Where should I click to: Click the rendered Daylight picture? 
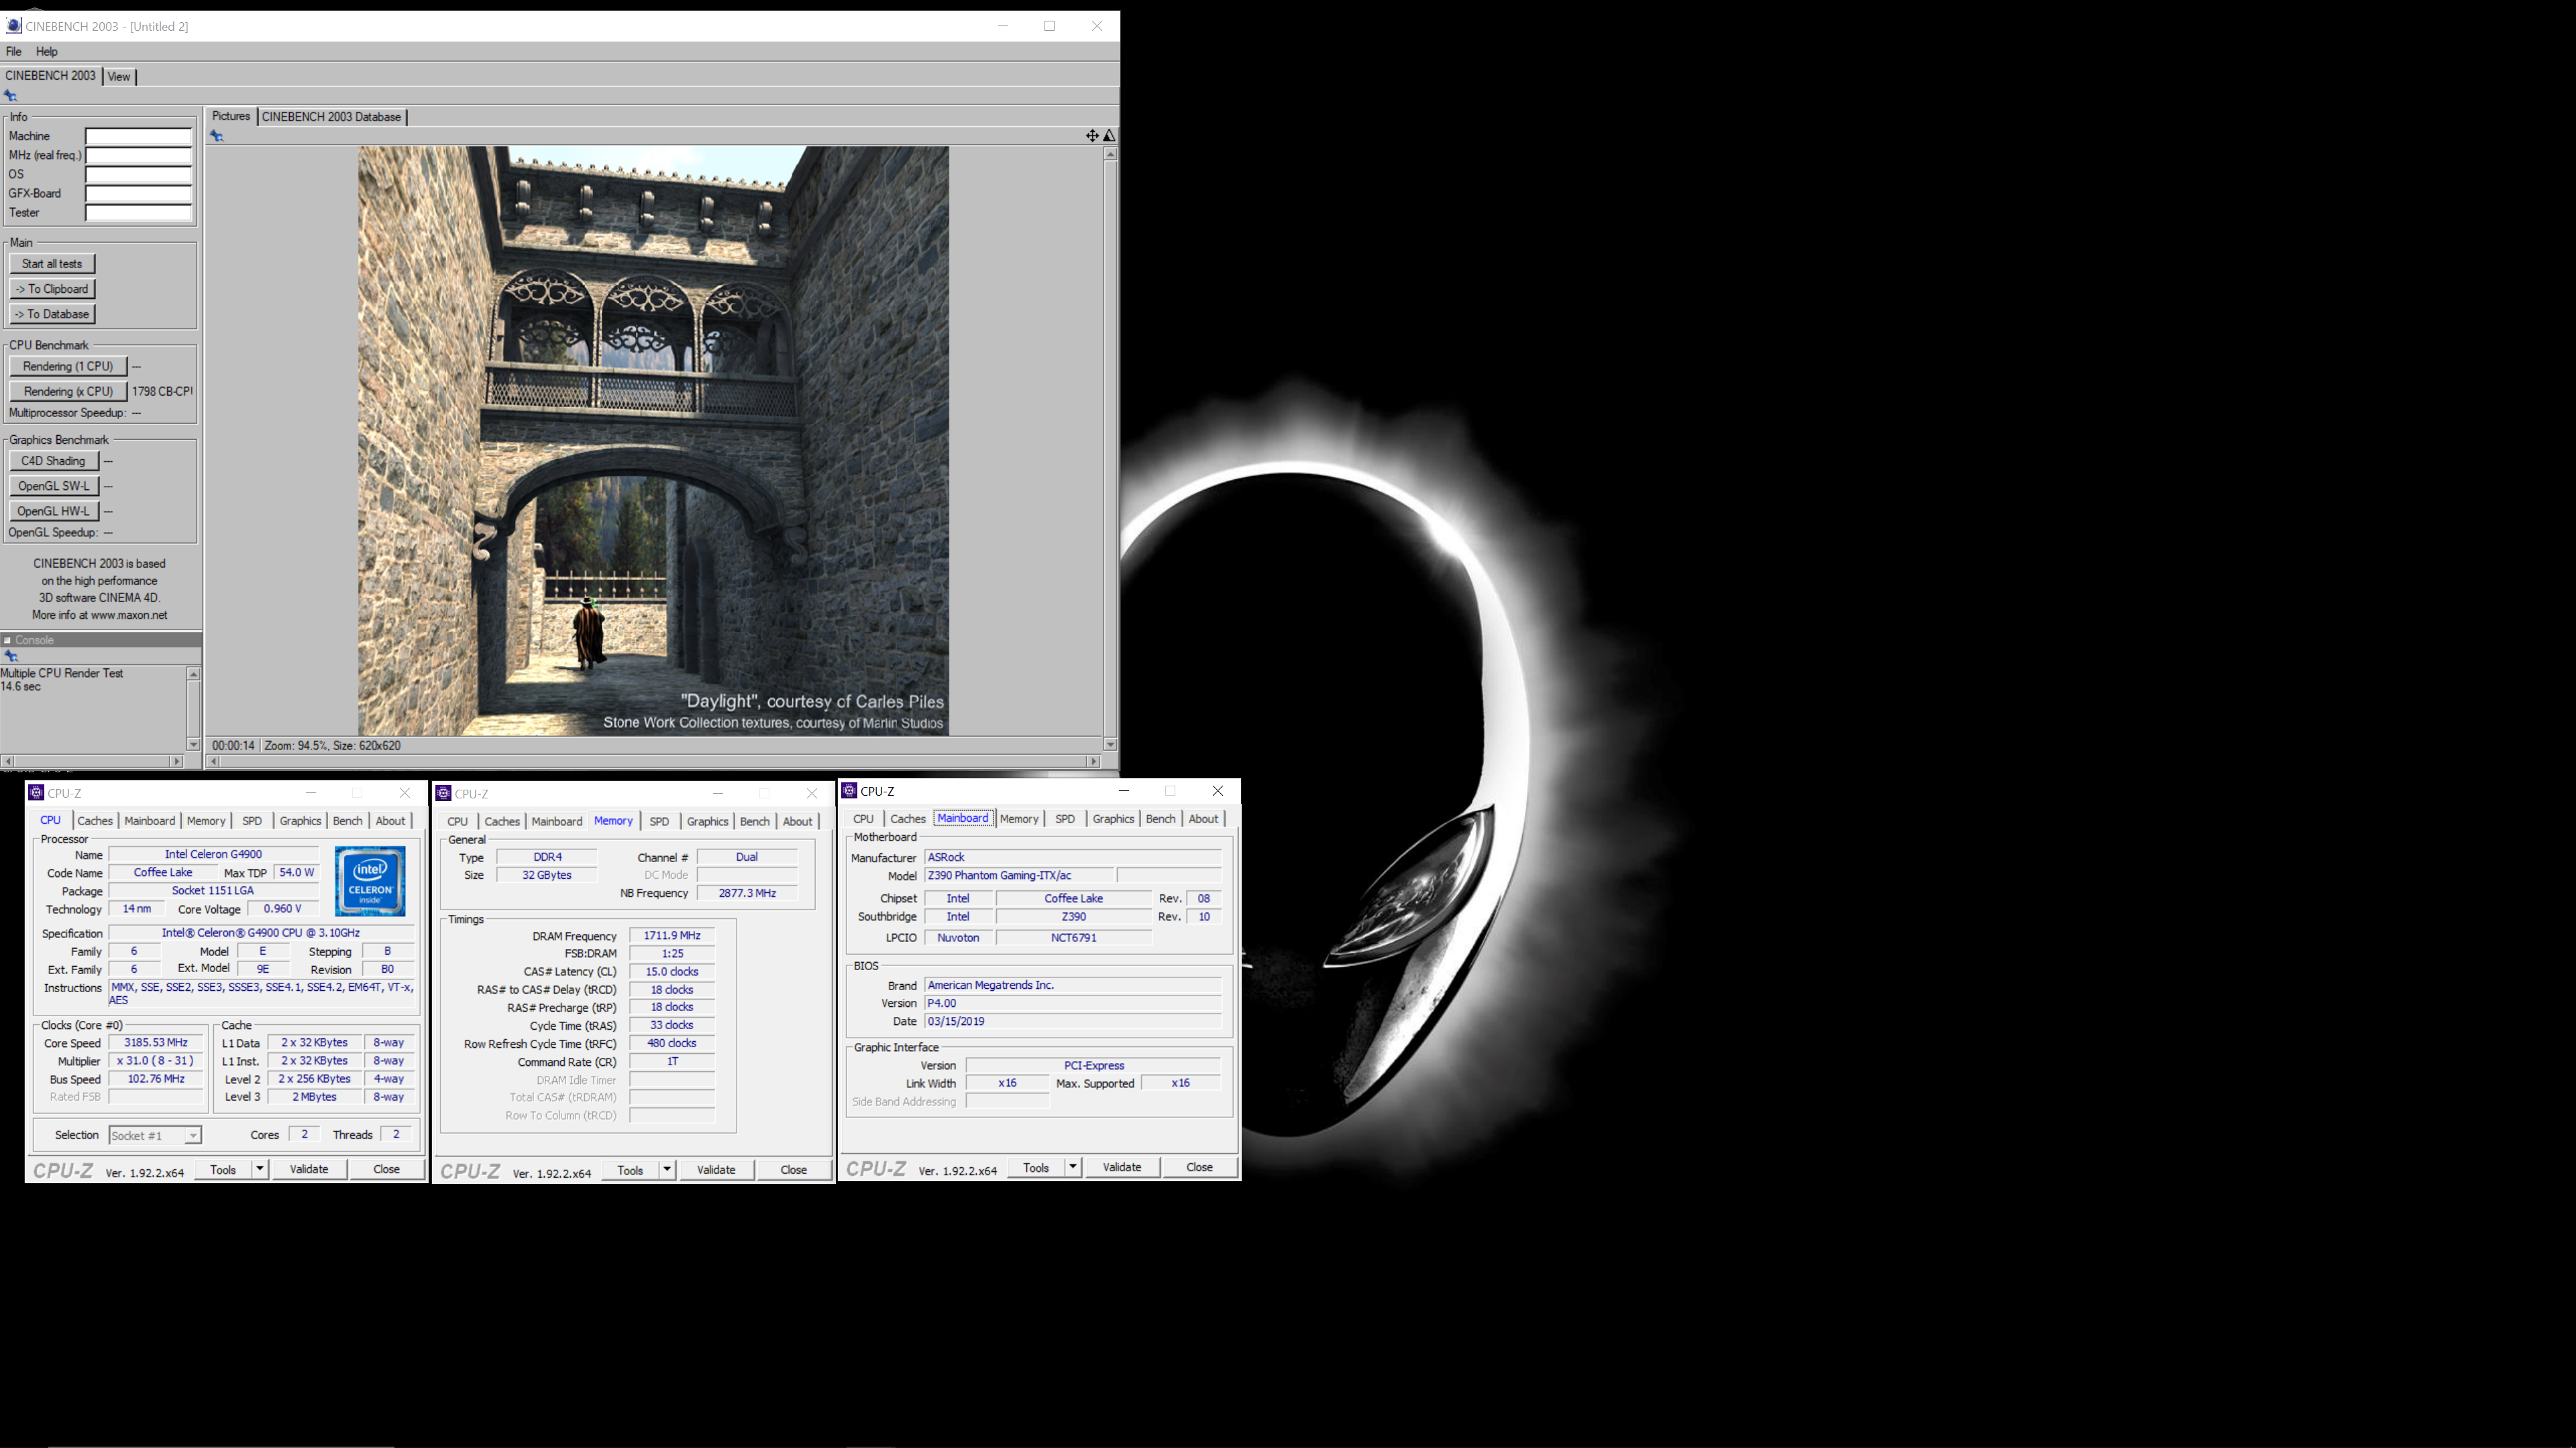[653, 440]
